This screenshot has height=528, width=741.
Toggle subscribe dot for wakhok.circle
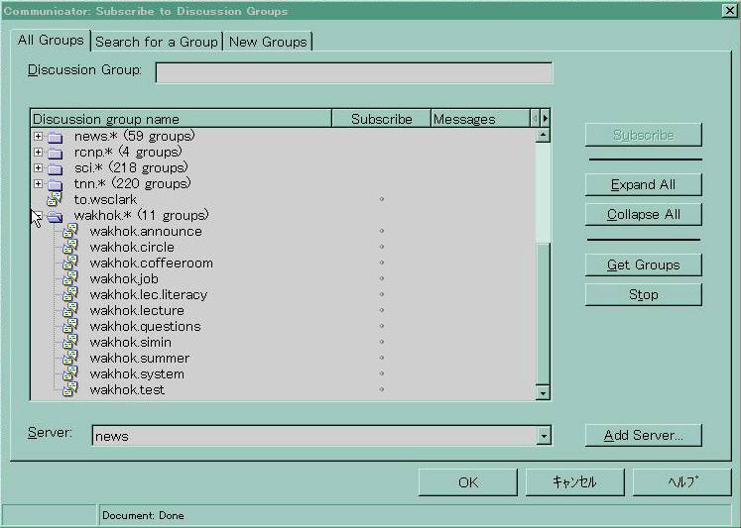coord(381,248)
